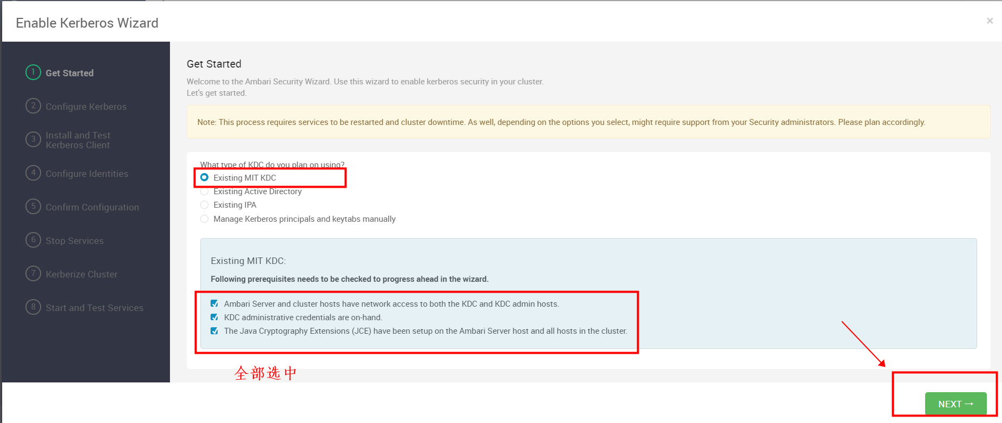The height and width of the screenshot is (423, 1002).
Task: Click the yellow downtime note banner text
Action: 561,122
